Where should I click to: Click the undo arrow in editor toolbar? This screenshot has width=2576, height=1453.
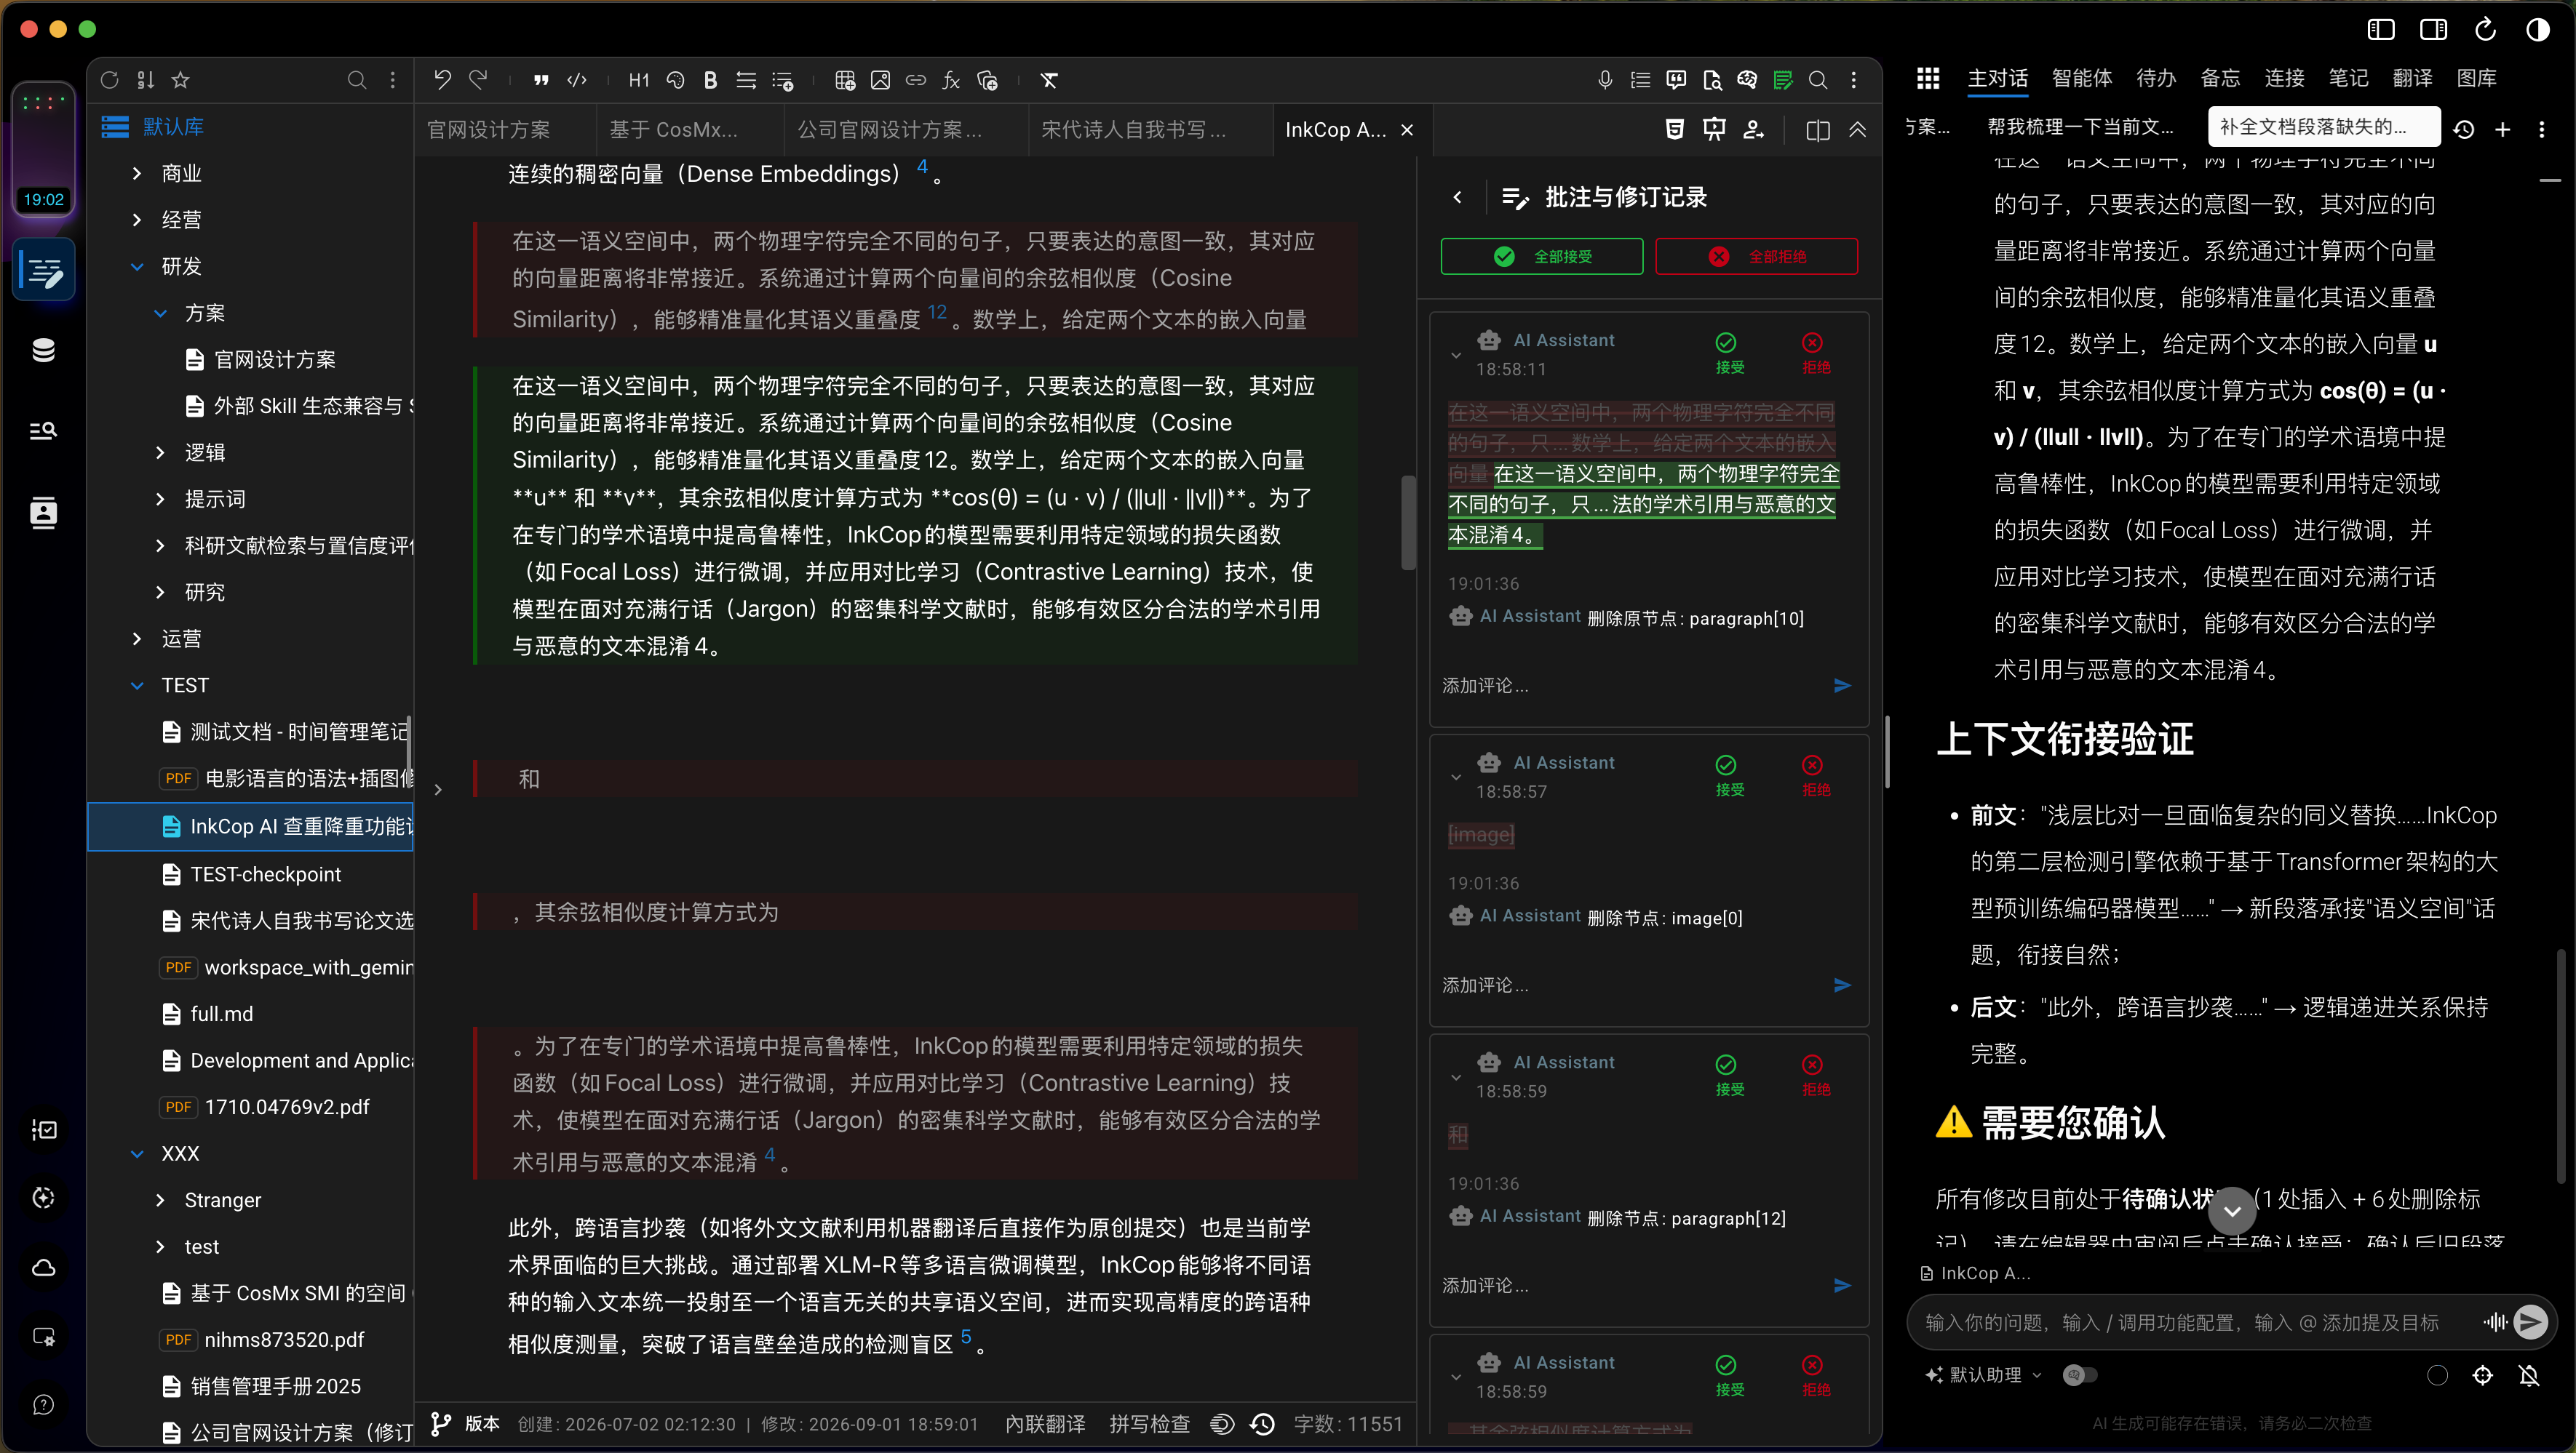click(442, 80)
